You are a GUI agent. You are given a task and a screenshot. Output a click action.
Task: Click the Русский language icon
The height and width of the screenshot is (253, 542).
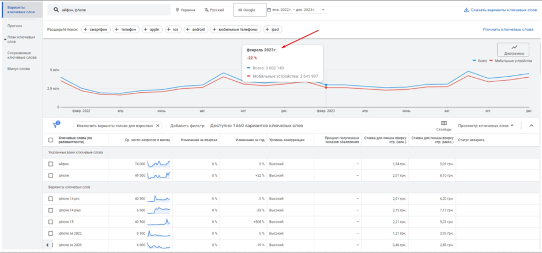click(x=206, y=10)
